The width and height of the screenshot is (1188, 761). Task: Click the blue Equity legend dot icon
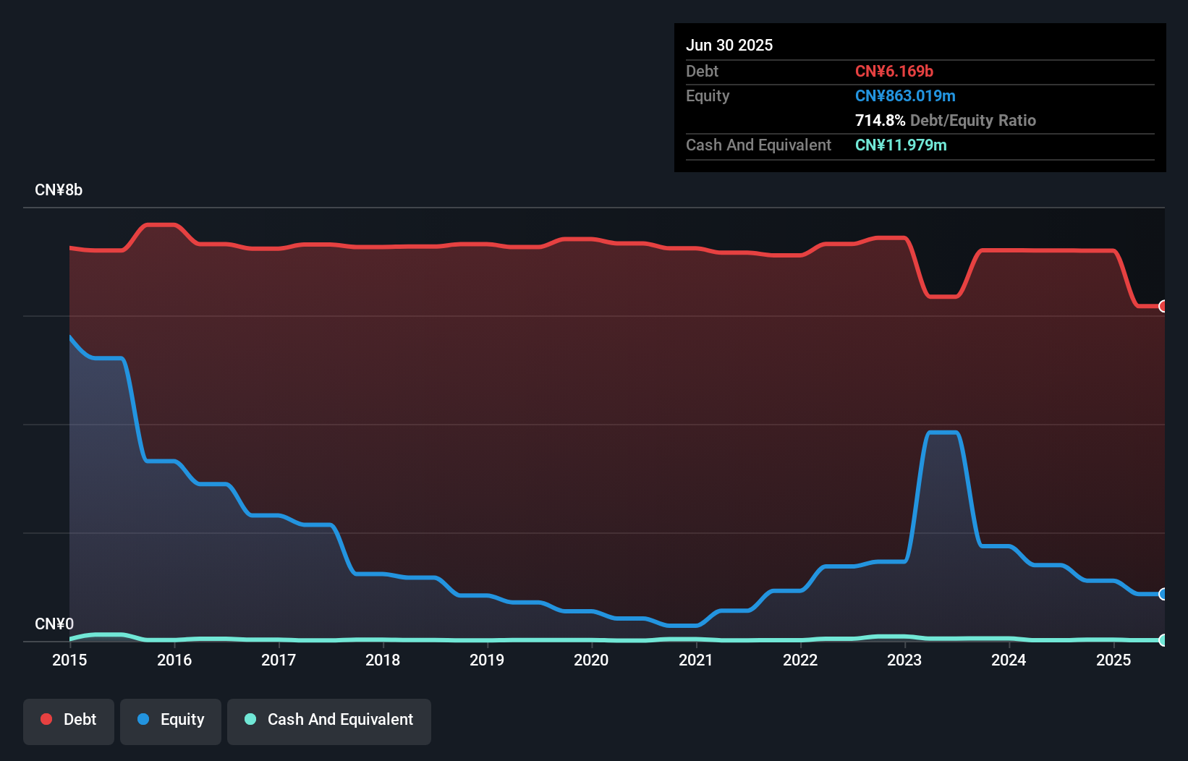[x=144, y=719]
